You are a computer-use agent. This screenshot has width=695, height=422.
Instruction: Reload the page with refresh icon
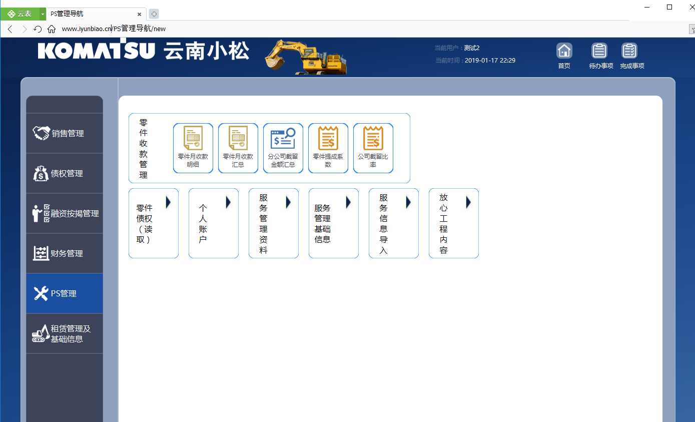click(x=38, y=29)
